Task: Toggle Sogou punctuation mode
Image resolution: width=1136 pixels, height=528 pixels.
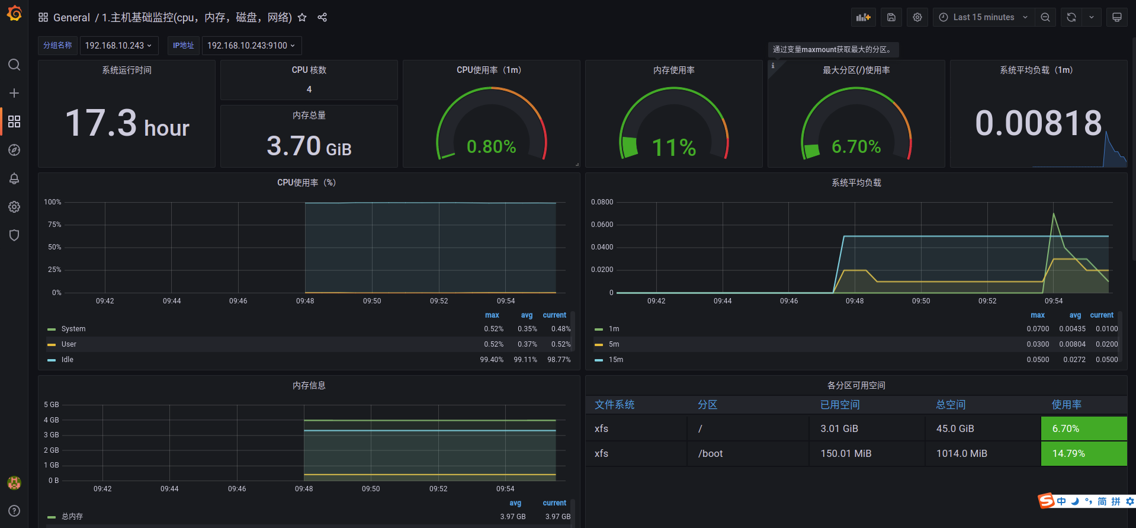Action: [1089, 501]
